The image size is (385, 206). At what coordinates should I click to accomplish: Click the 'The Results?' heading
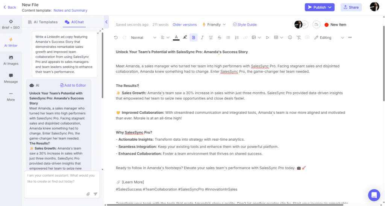127,86
